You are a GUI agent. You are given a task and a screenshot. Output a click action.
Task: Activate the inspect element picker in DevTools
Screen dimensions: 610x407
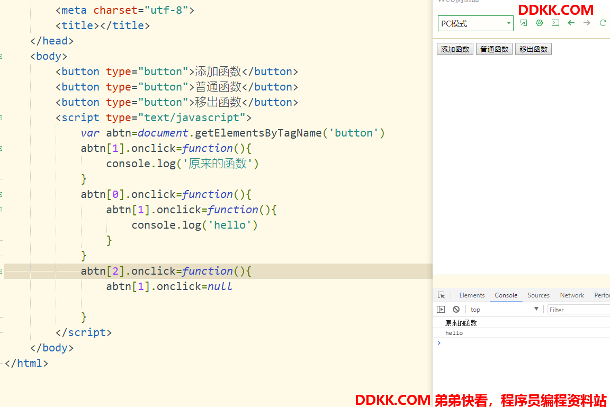click(441, 295)
